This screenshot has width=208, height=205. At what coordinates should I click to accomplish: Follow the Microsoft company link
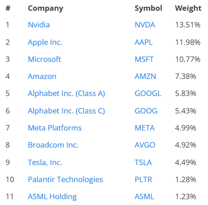point(44,59)
